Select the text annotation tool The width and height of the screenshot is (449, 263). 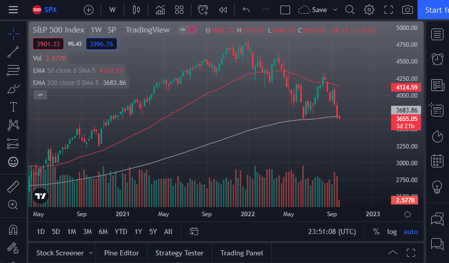click(x=13, y=107)
